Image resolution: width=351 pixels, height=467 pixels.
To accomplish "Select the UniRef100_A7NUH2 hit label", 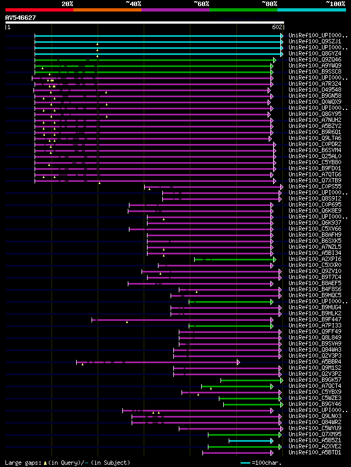I will coord(315,120).
